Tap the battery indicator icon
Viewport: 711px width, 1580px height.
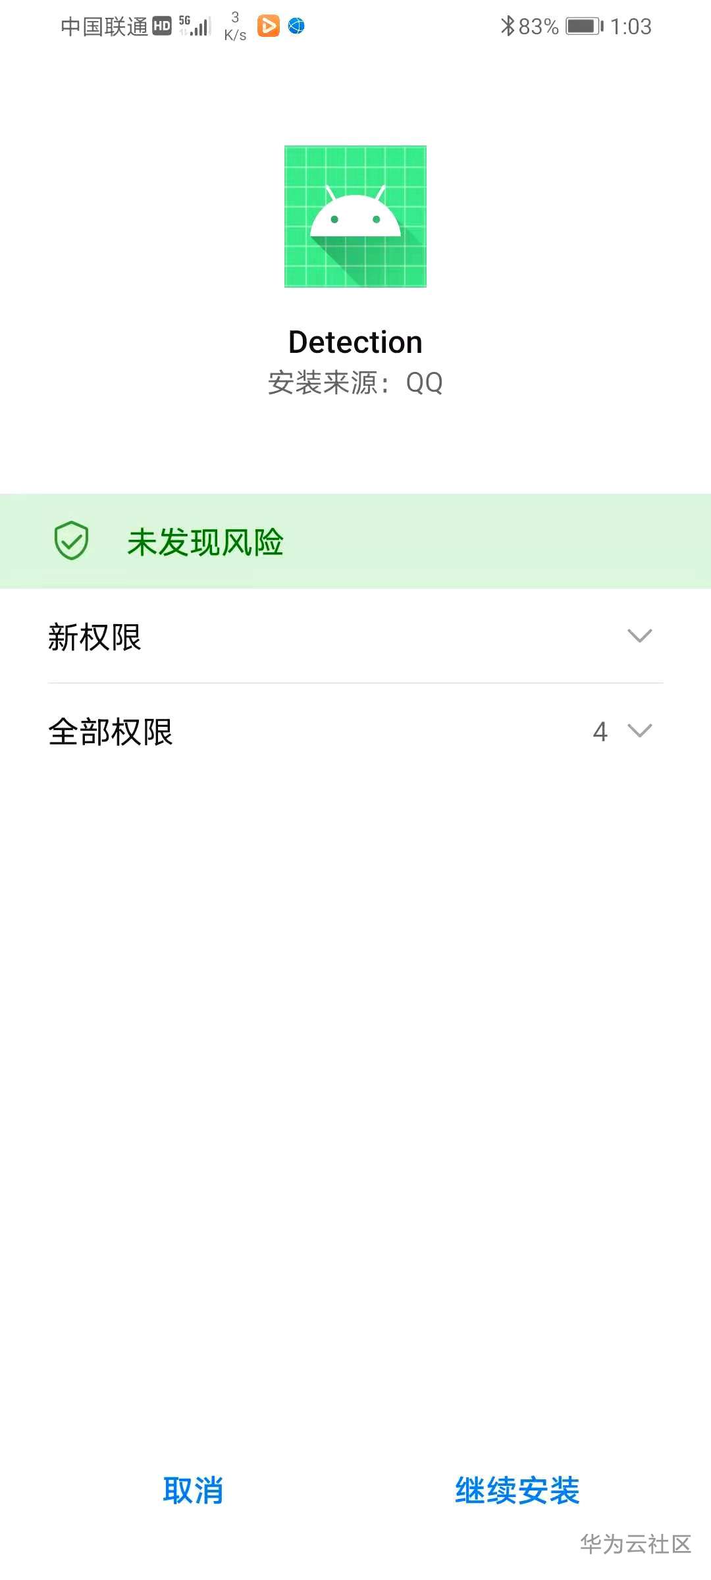pos(585,26)
